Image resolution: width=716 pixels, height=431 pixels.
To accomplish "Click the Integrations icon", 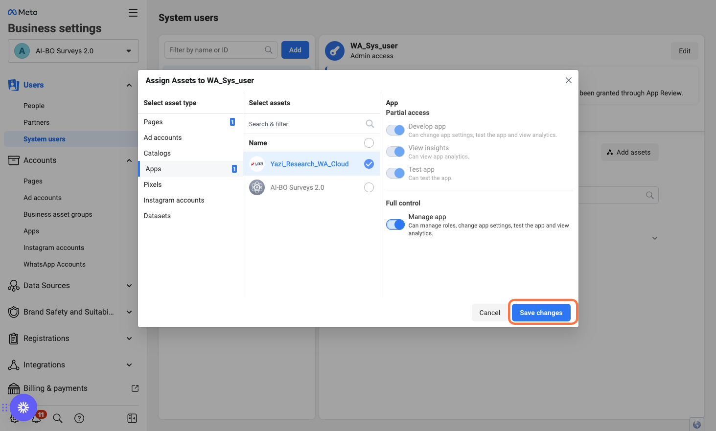I will point(14,365).
